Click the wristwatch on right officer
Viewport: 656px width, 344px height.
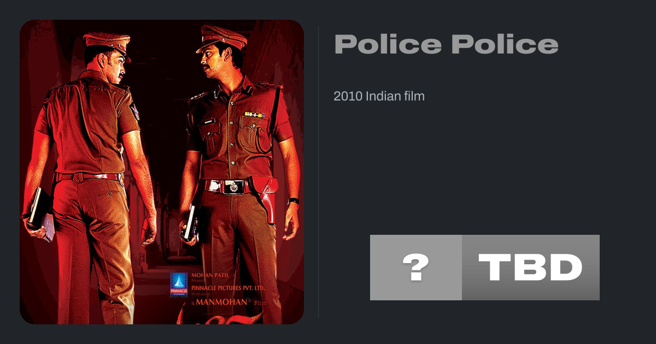tap(294, 201)
